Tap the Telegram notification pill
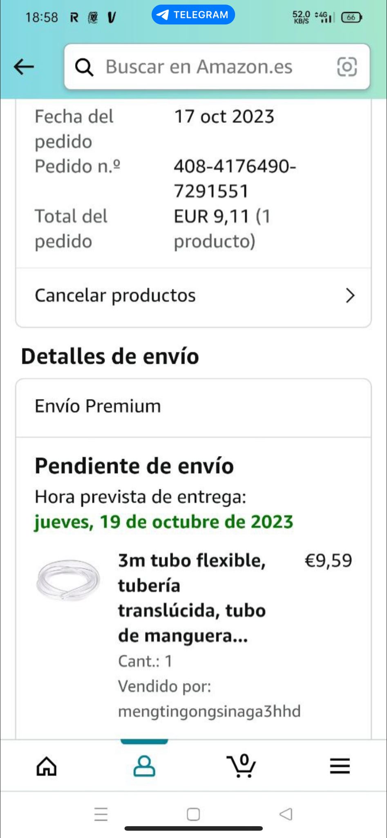Image resolution: width=387 pixels, height=838 pixels. 193,15
